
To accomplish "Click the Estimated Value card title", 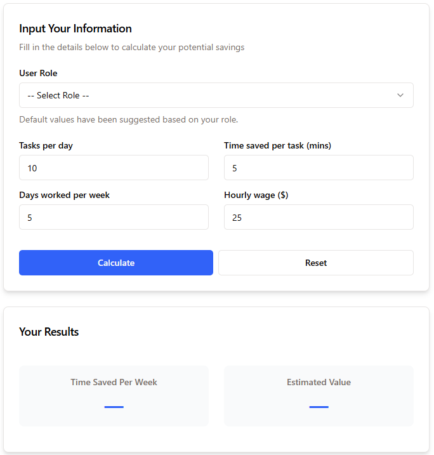I will pyautogui.click(x=319, y=382).
